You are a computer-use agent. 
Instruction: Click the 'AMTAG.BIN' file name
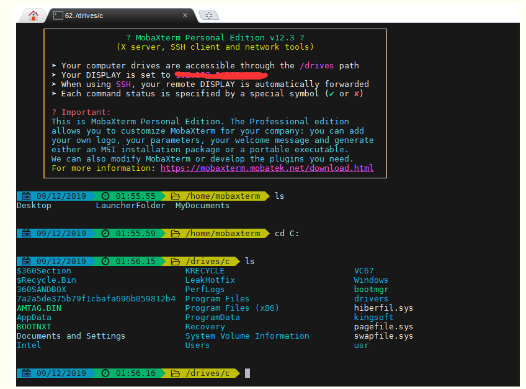point(39,308)
